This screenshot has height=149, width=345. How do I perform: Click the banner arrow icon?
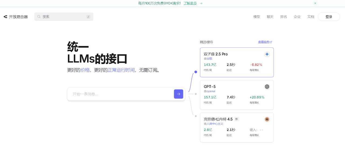click(x=201, y=3)
